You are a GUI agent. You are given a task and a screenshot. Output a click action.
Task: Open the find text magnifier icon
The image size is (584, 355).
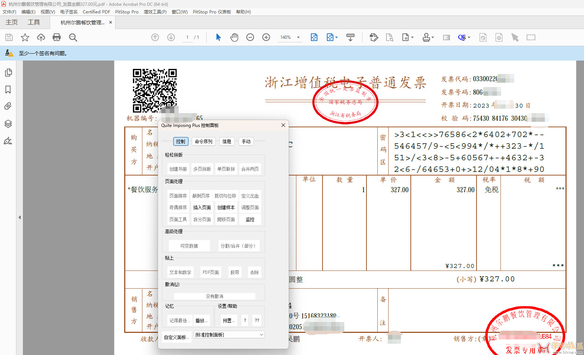click(x=73, y=37)
